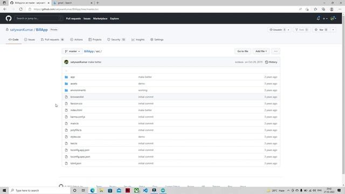Image resolution: width=345 pixels, height=194 pixels.
Task: View commit History
Action: pyautogui.click(x=271, y=62)
